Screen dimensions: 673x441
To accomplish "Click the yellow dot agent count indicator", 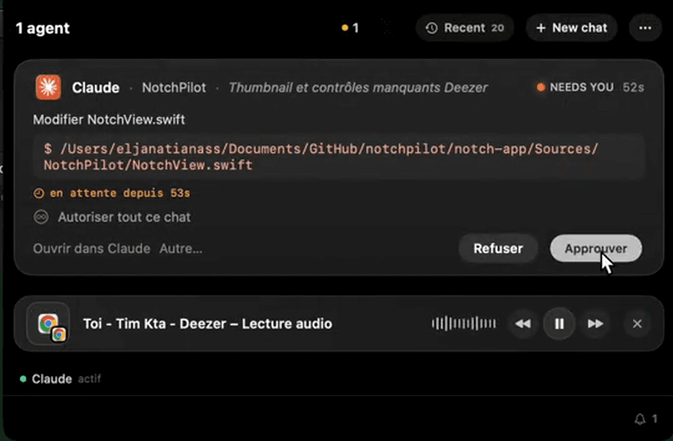I will [x=350, y=28].
